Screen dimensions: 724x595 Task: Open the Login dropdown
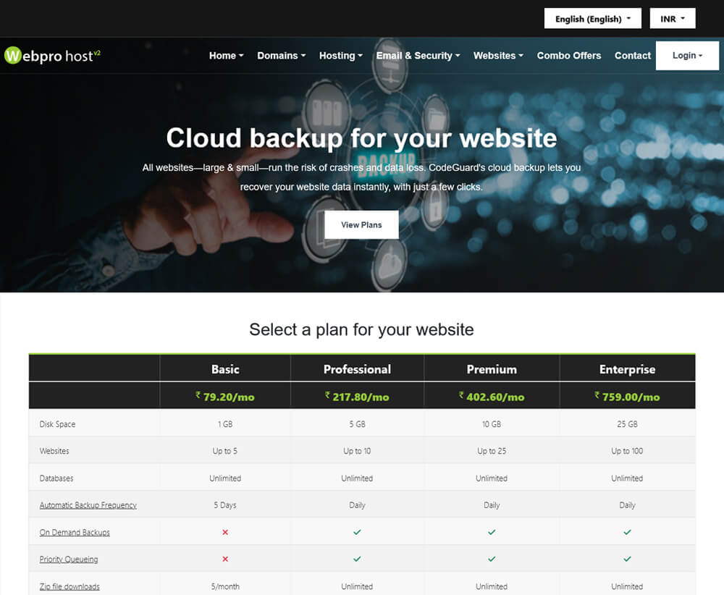[x=687, y=56]
